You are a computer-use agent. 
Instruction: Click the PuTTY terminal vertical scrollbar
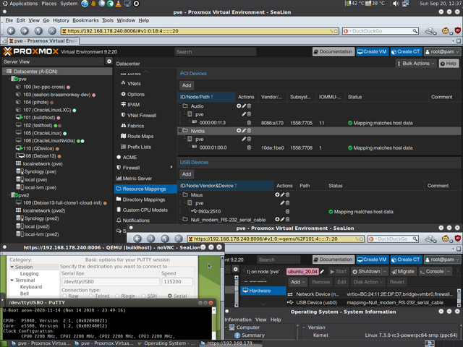214,323
